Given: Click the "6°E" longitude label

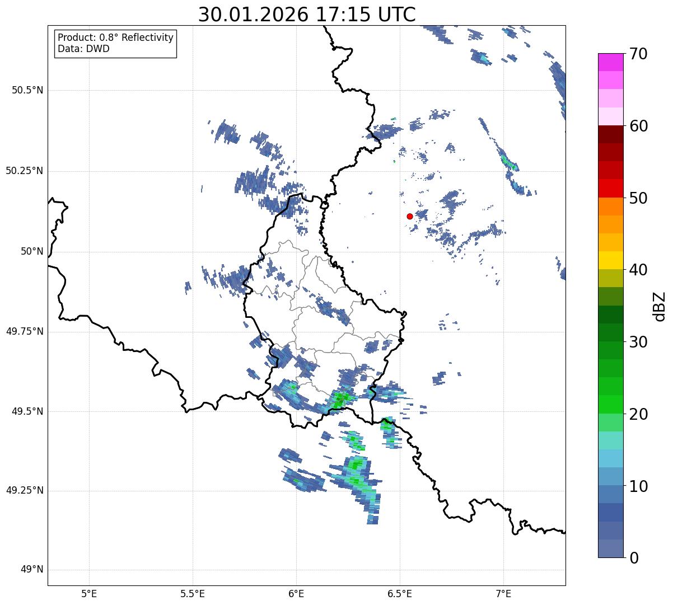Looking at the screenshot, I should click(296, 593).
